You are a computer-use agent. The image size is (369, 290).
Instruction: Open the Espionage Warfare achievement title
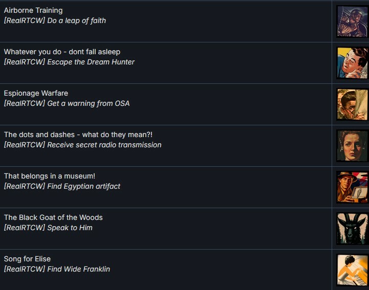36,93
